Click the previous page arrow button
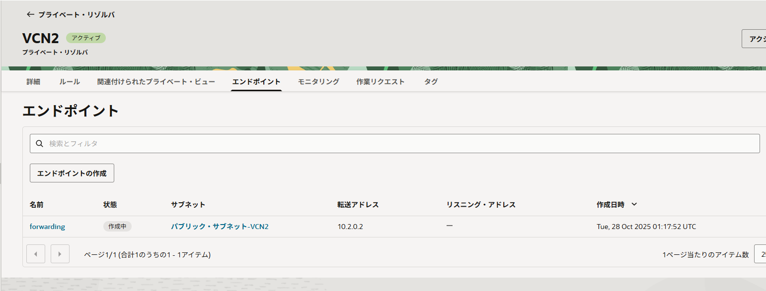 pos(36,254)
